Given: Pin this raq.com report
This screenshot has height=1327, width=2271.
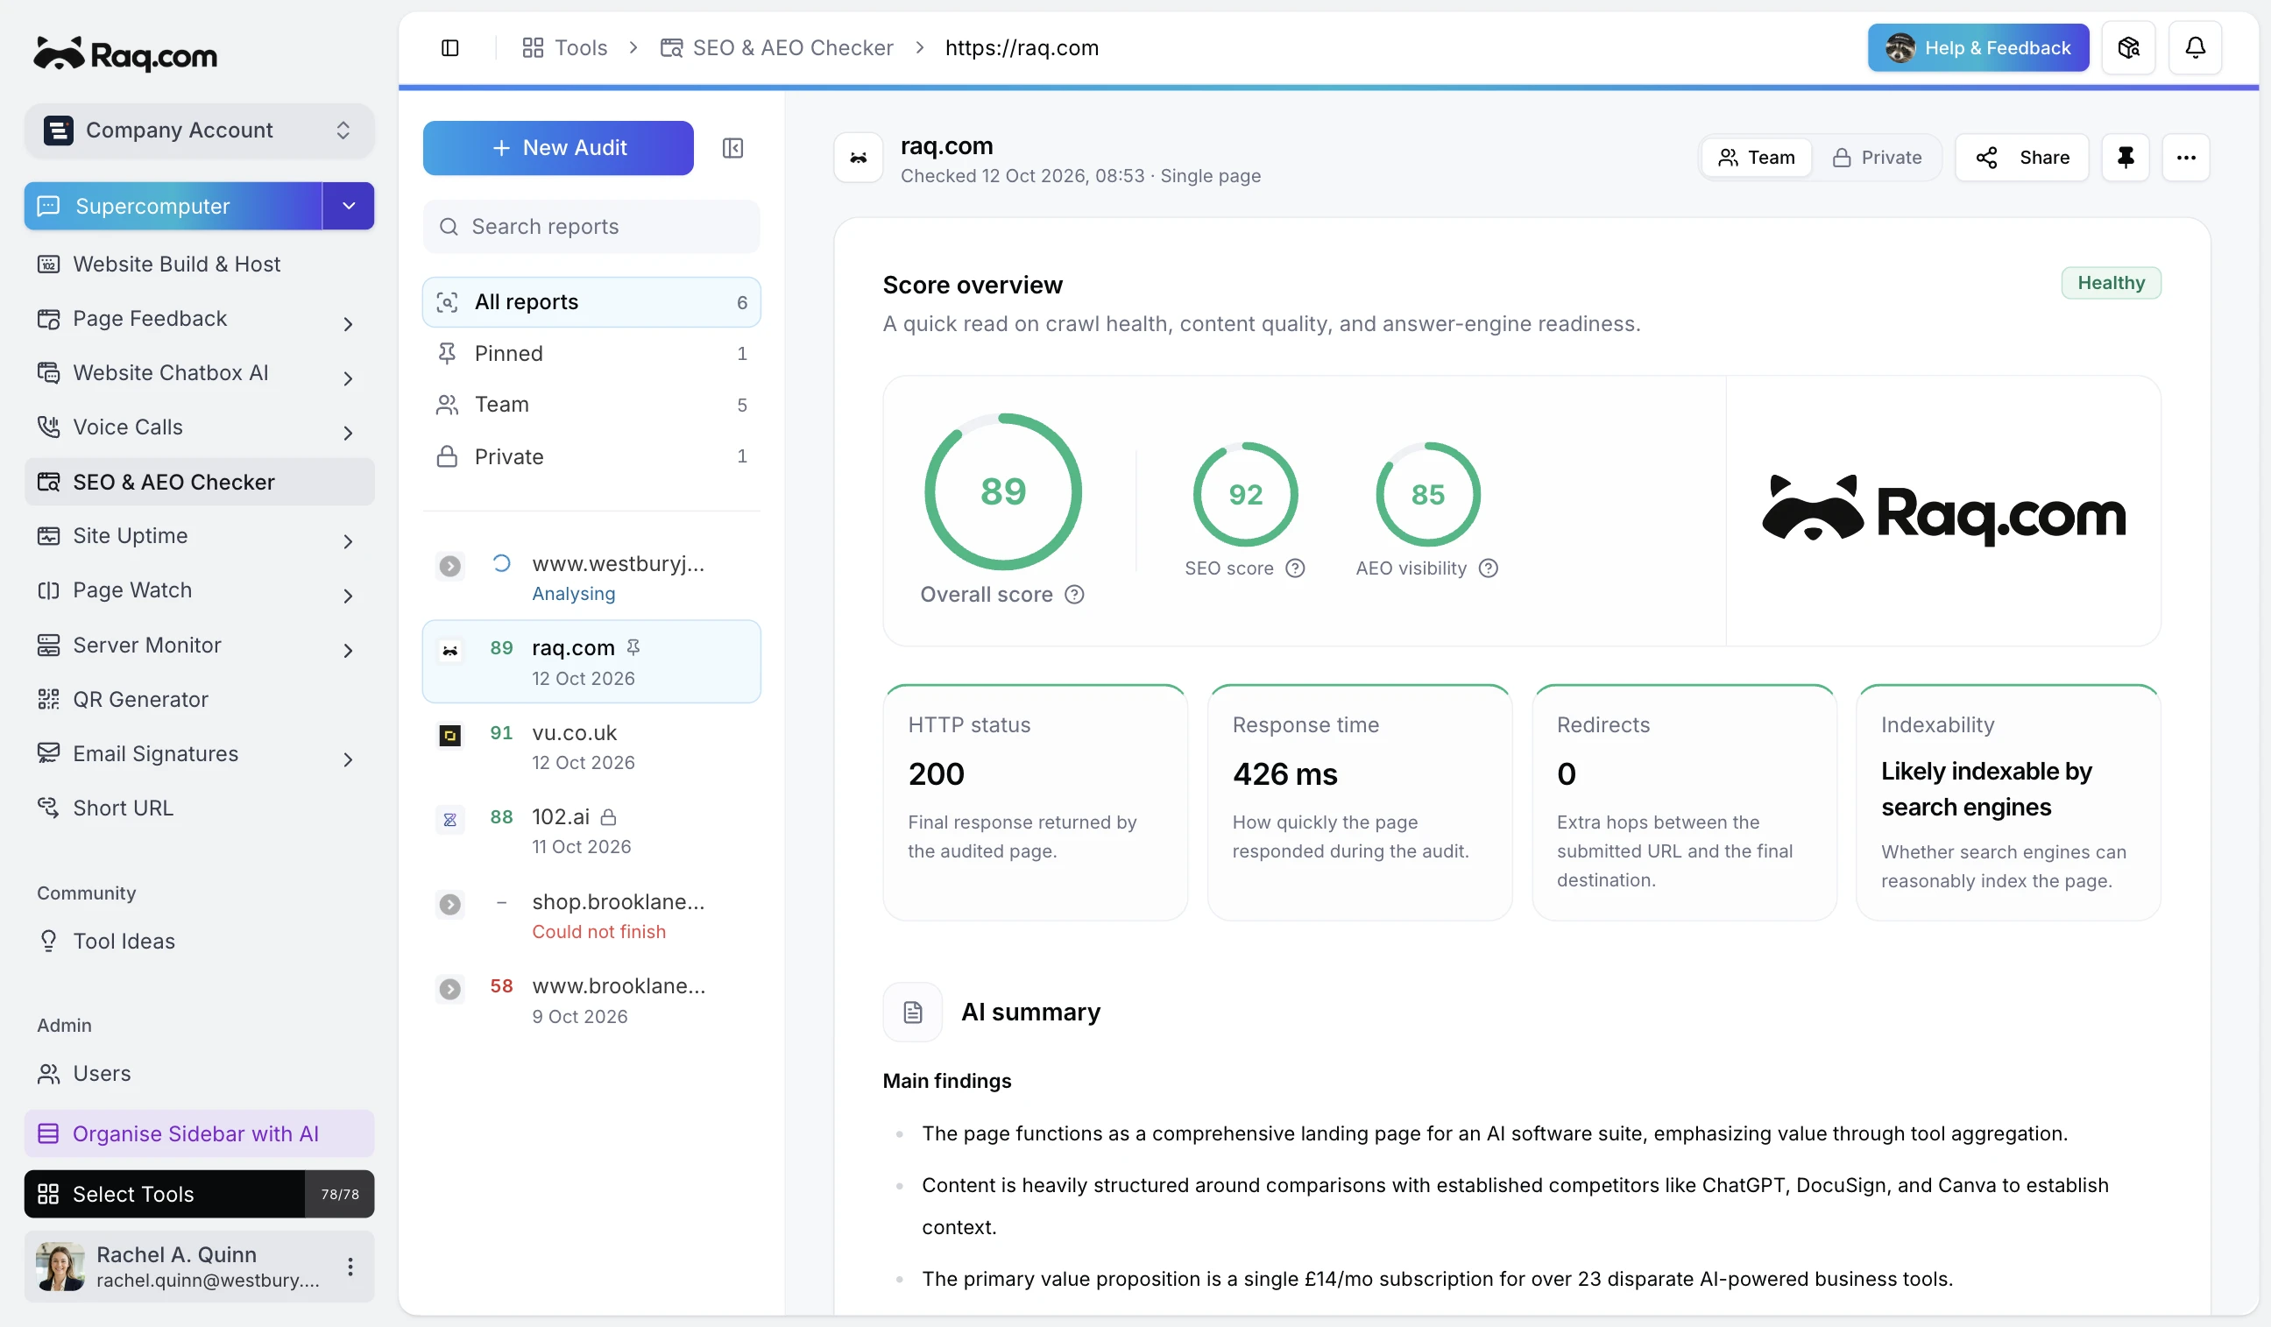Looking at the screenshot, I should click(2125, 158).
